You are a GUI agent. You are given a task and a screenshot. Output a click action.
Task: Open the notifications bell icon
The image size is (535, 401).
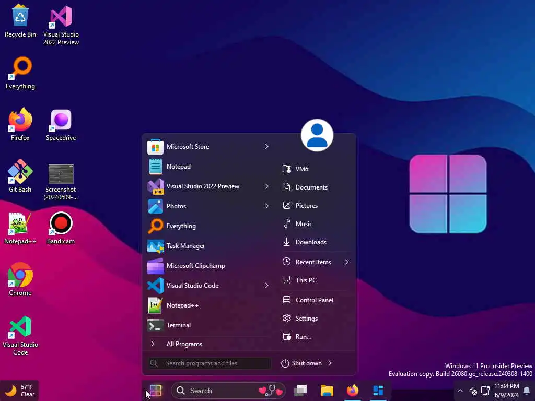527,391
